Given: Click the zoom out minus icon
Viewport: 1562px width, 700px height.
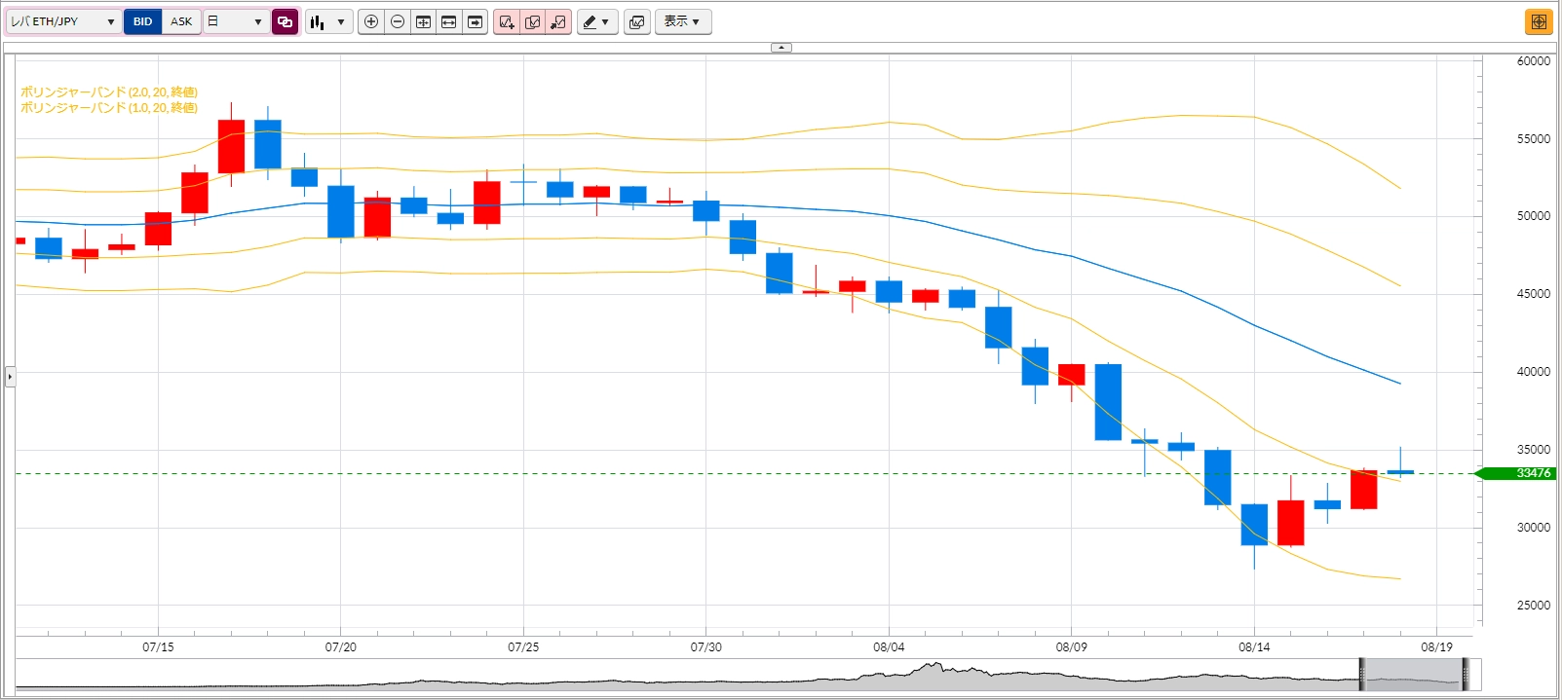Looking at the screenshot, I should tap(398, 21).
